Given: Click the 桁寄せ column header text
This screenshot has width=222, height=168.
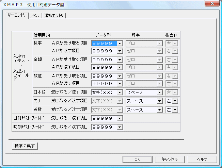Looking at the screenshot, I should 171,35.
